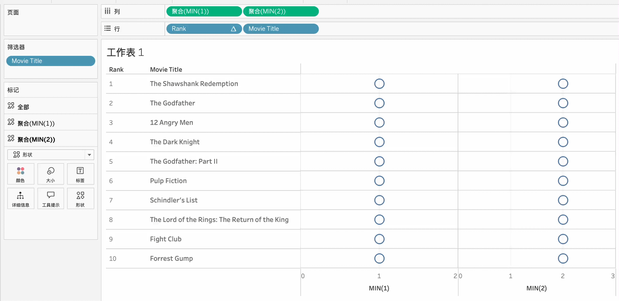Viewport: 619px width, 301px height.
Task: Click the MIN(2) axis title
Action: (x=536, y=288)
